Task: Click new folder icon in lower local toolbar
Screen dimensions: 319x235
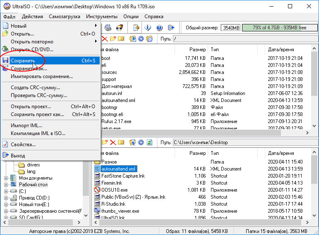Action: [105, 142]
